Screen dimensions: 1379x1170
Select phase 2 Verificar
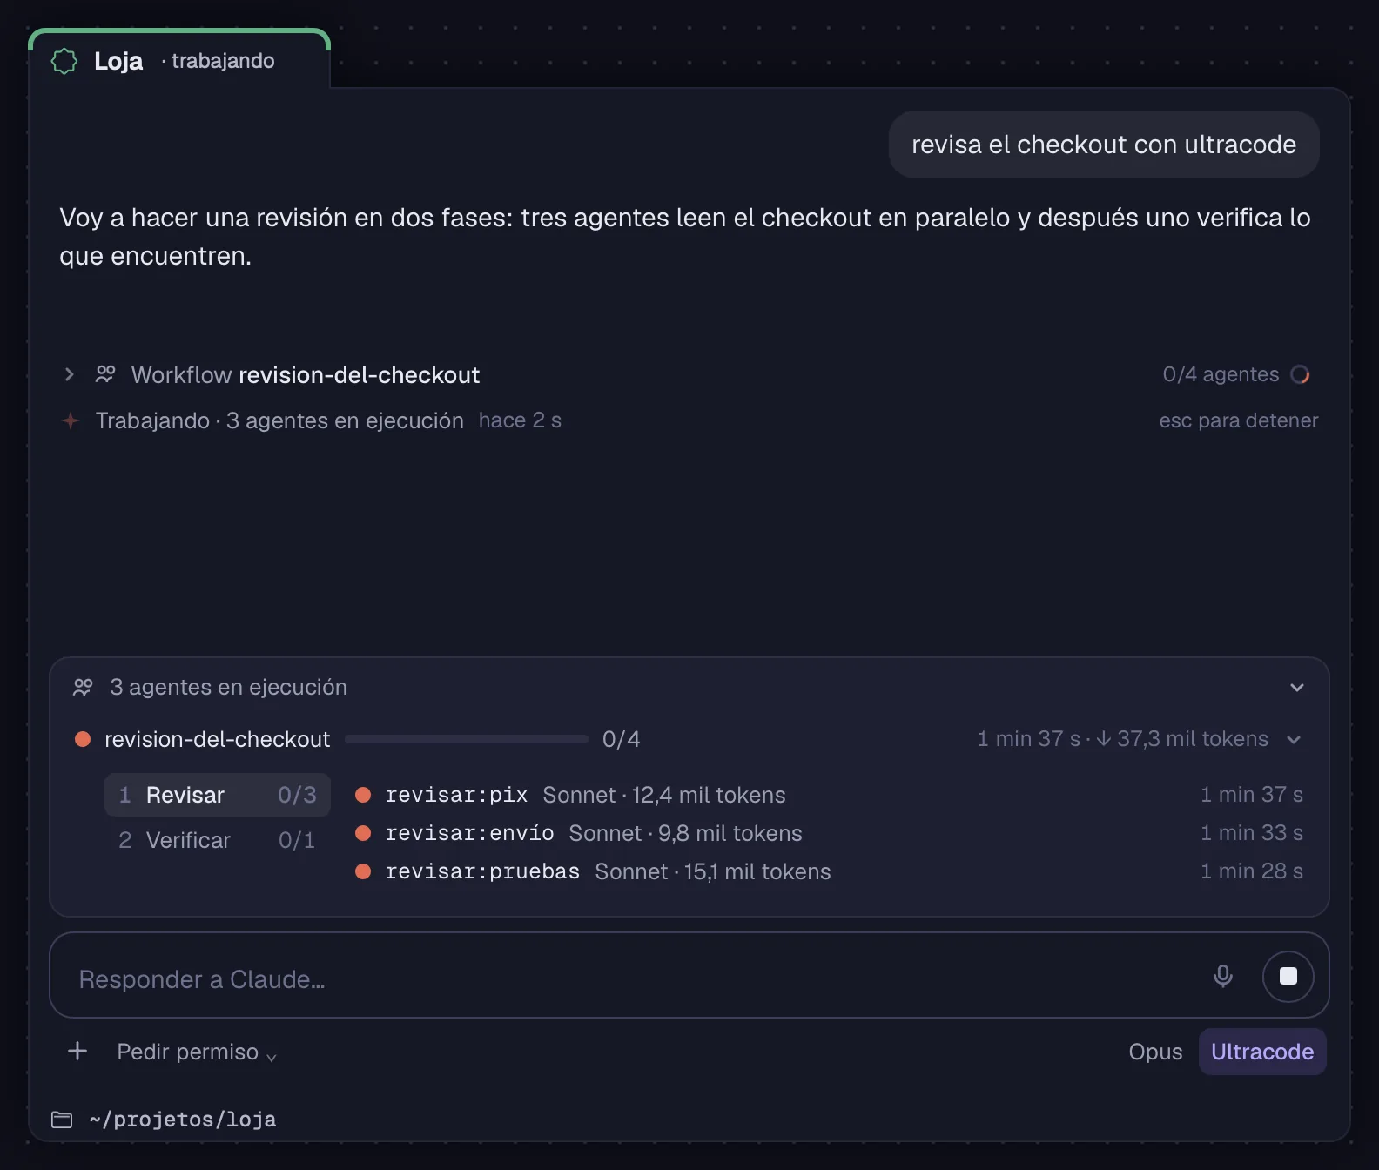218,840
